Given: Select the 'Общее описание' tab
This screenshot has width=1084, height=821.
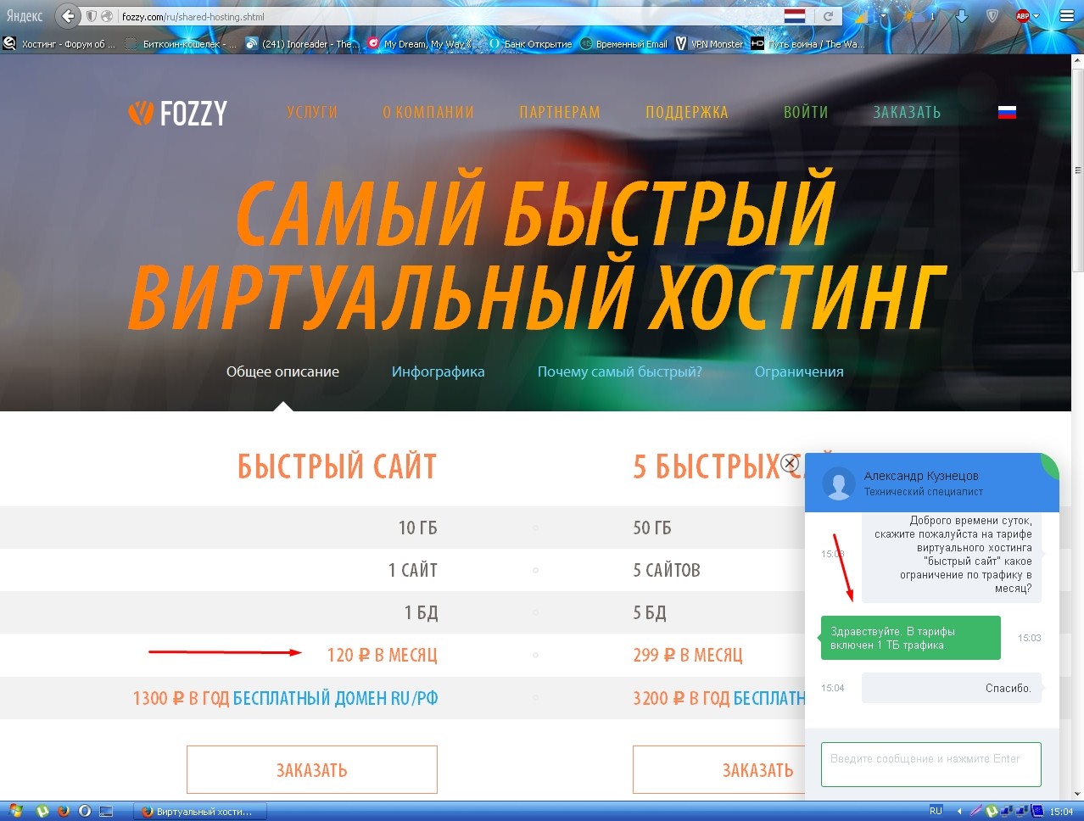Looking at the screenshot, I should pyautogui.click(x=282, y=371).
